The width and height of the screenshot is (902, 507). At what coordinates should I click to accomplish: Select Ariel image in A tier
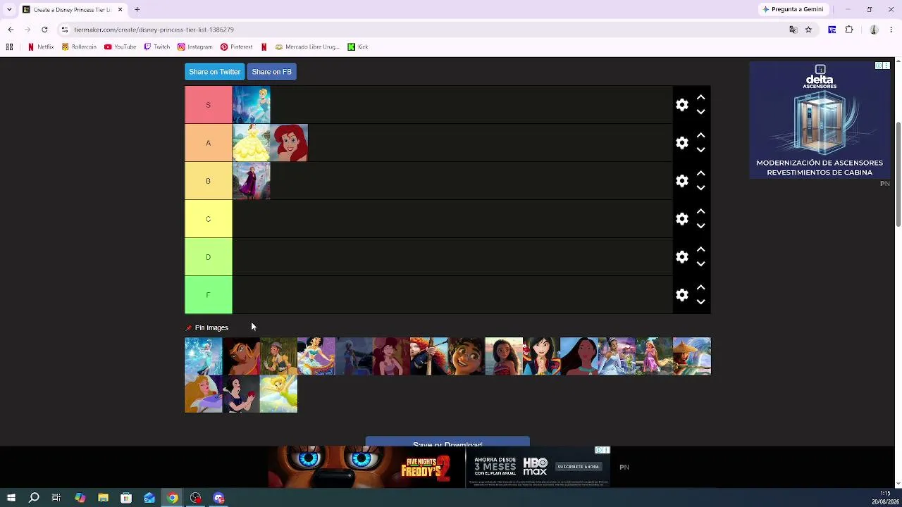(289, 143)
